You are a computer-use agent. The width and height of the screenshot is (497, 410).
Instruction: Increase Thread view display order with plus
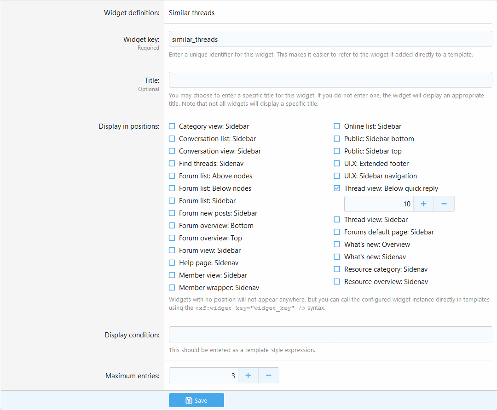[423, 204]
